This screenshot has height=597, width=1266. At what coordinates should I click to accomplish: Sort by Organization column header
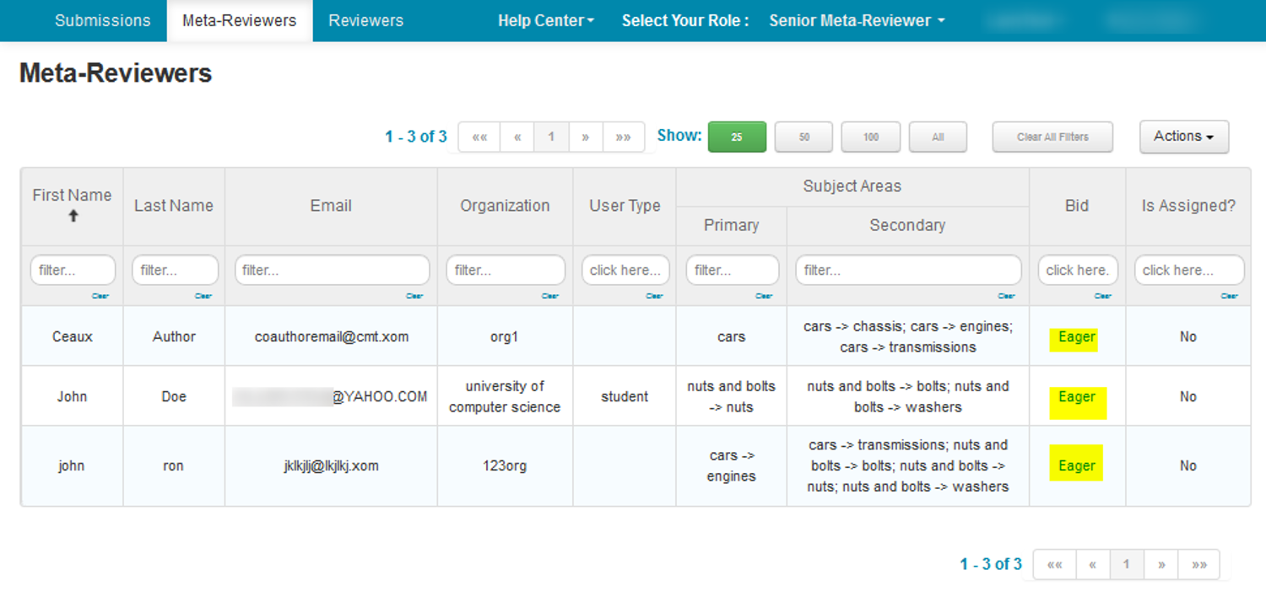[x=505, y=206]
